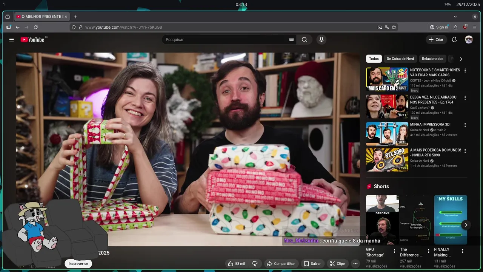Open options for RTX 5090 video
This screenshot has height=272, width=483.
(465, 151)
